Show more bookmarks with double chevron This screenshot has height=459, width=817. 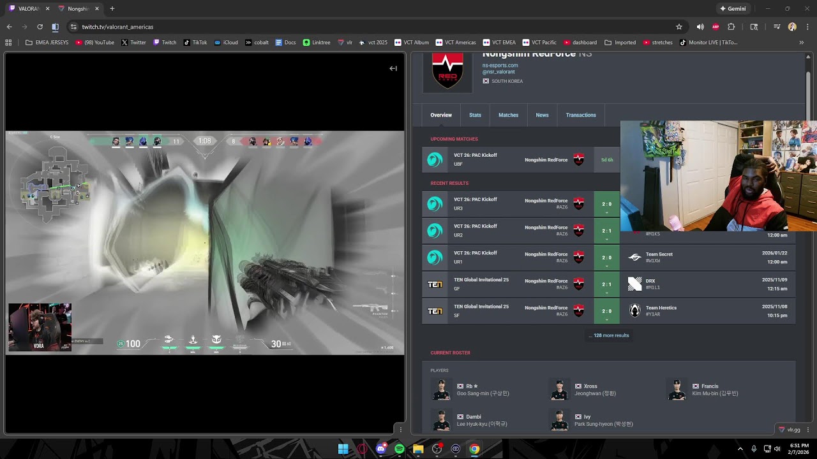802,43
